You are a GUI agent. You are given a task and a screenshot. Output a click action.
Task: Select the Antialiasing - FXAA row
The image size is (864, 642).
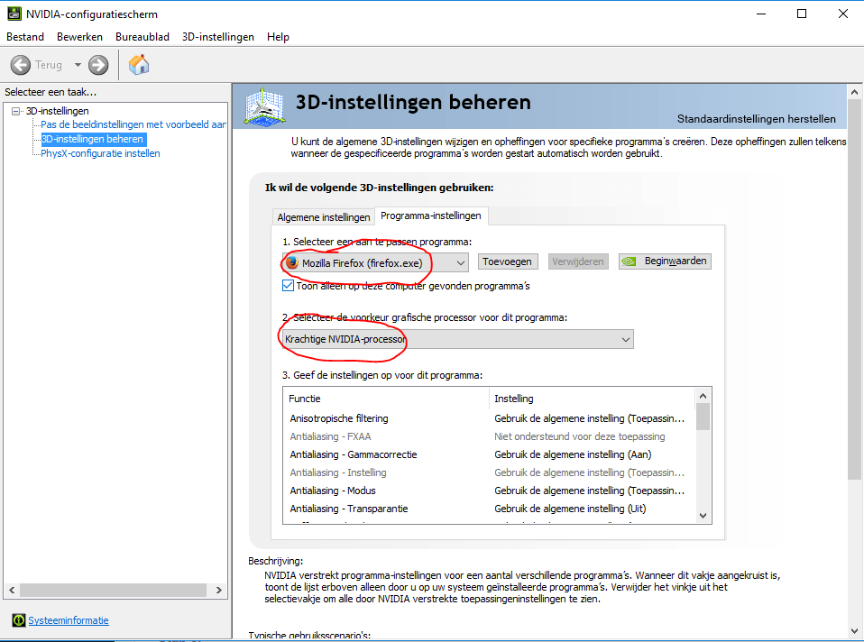[x=490, y=436]
